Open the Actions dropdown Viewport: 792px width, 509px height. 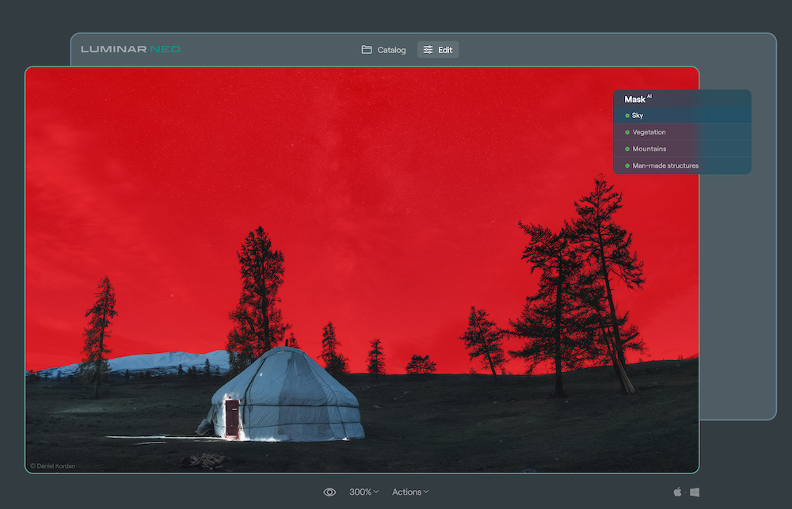tap(409, 492)
